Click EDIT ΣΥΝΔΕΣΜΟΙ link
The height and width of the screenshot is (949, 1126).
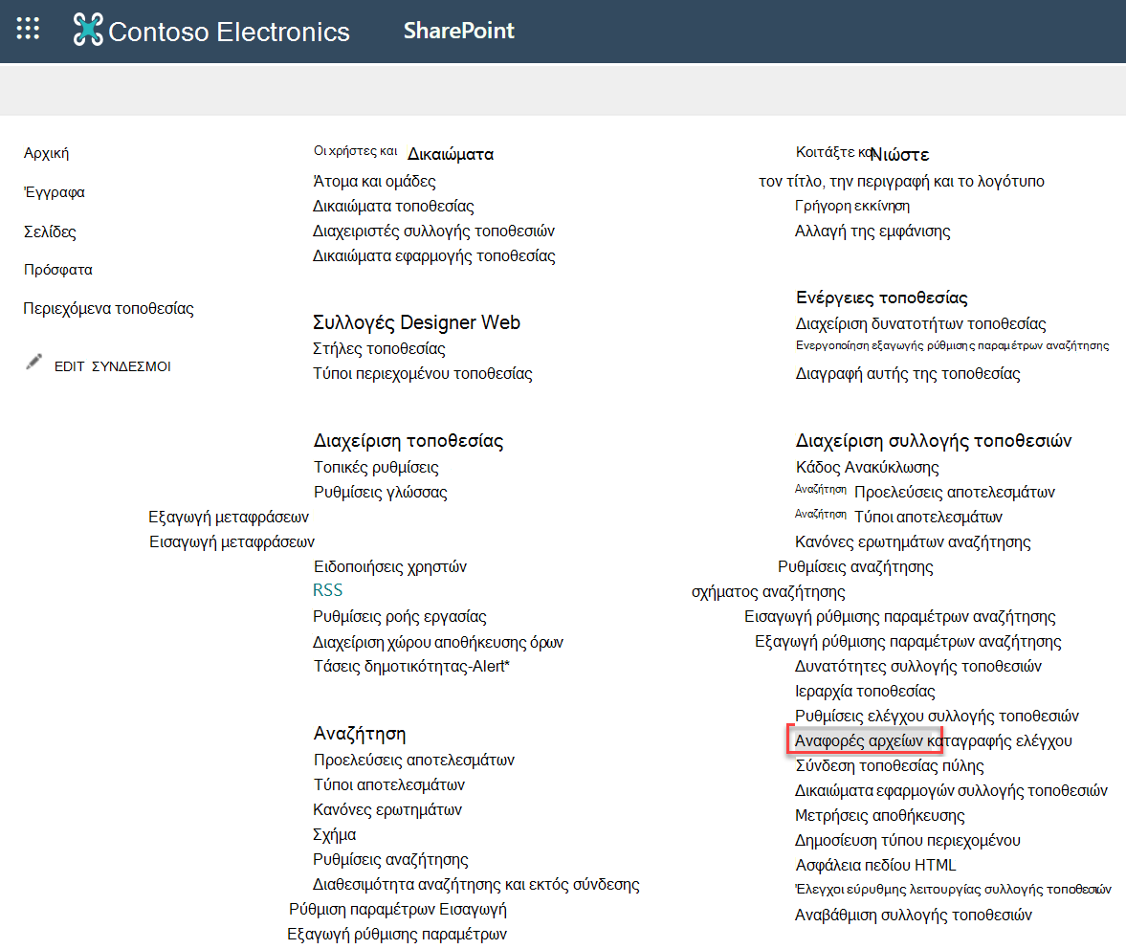[112, 366]
